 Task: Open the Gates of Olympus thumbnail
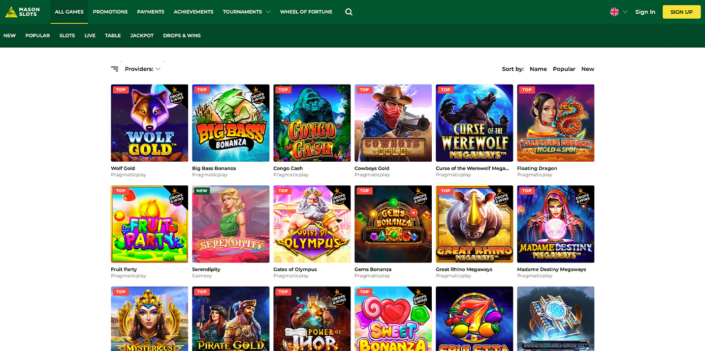click(x=312, y=224)
